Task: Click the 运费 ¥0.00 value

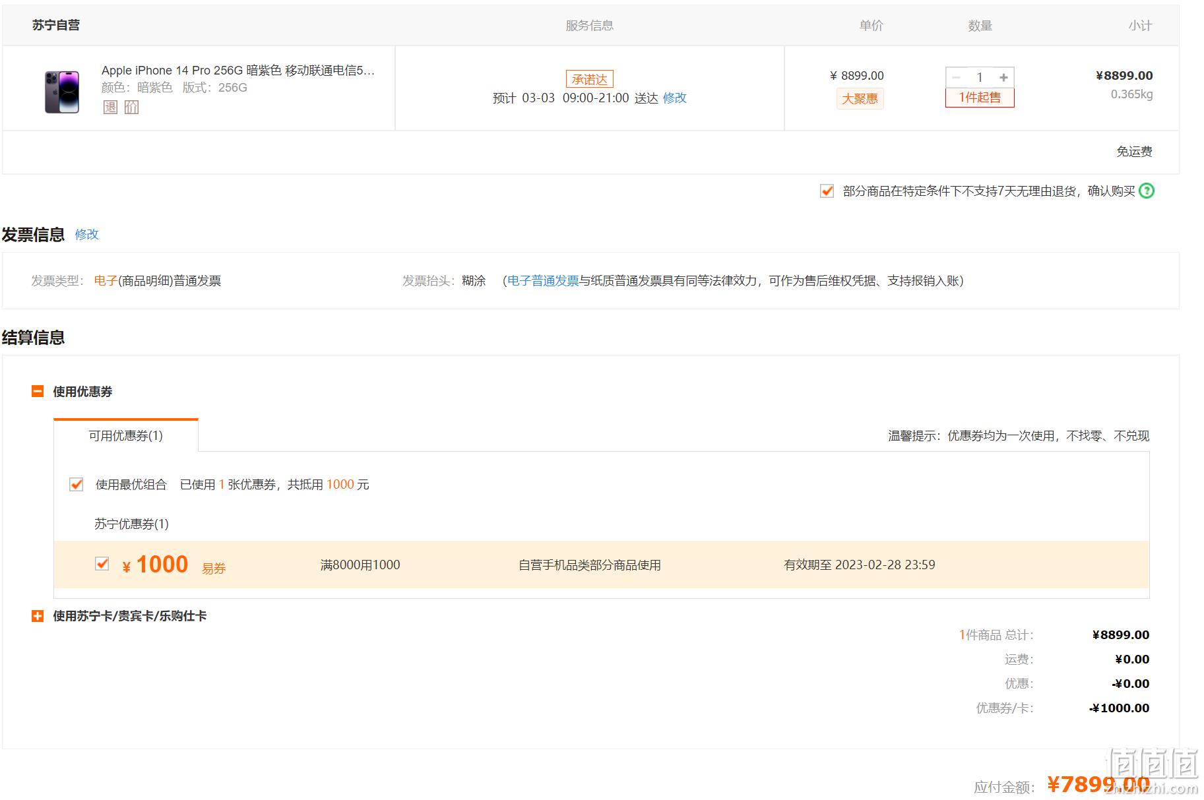Action: point(1132,659)
